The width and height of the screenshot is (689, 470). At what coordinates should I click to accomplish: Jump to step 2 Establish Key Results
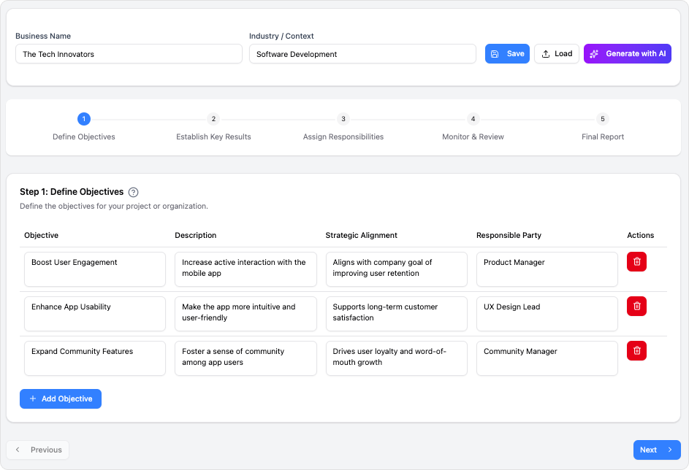(x=213, y=127)
